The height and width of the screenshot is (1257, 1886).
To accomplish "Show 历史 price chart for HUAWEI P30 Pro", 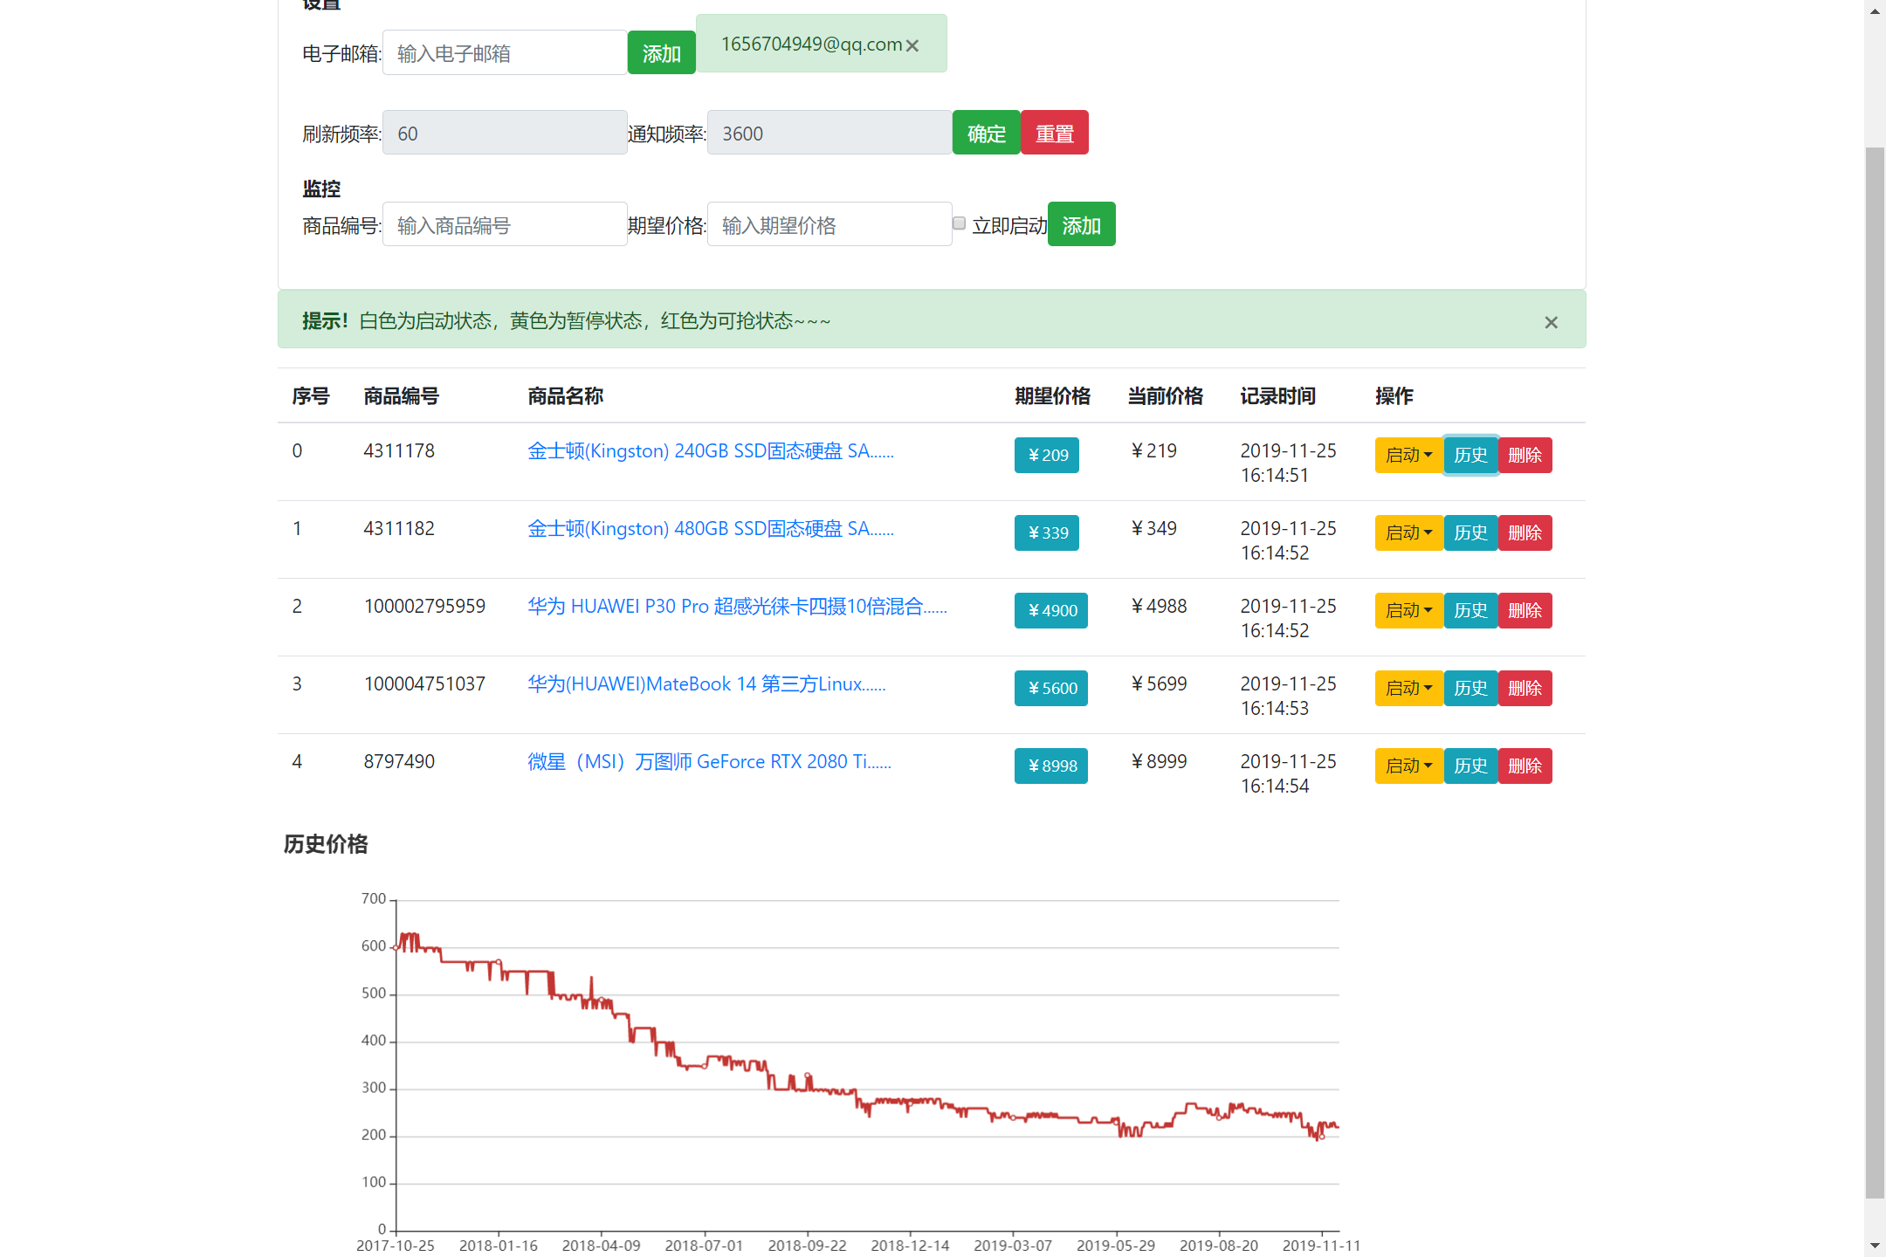I will (1470, 610).
